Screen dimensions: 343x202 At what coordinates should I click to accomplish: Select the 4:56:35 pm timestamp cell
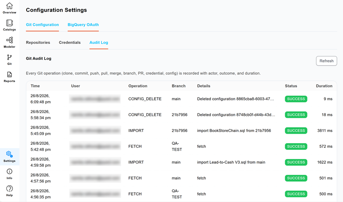(41, 194)
